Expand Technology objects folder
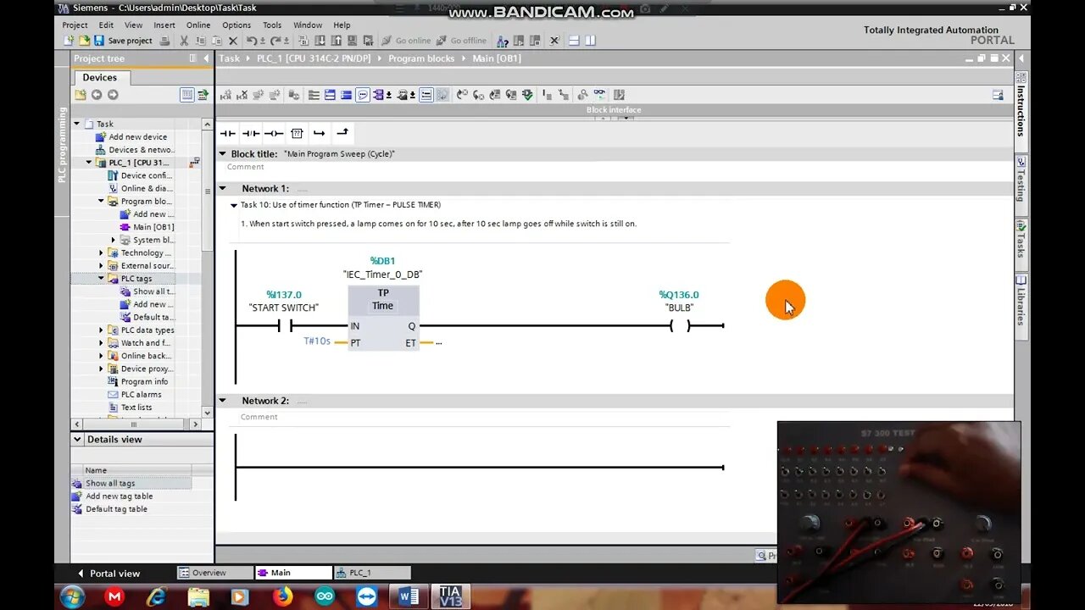 [x=101, y=252]
